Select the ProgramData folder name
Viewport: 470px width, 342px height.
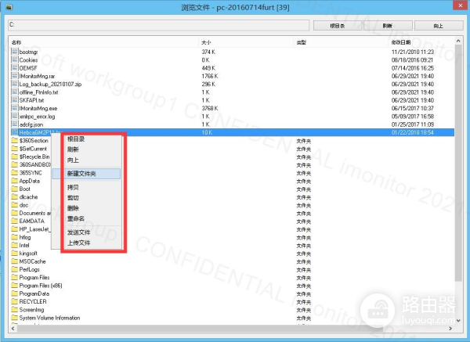click(x=34, y=293)
